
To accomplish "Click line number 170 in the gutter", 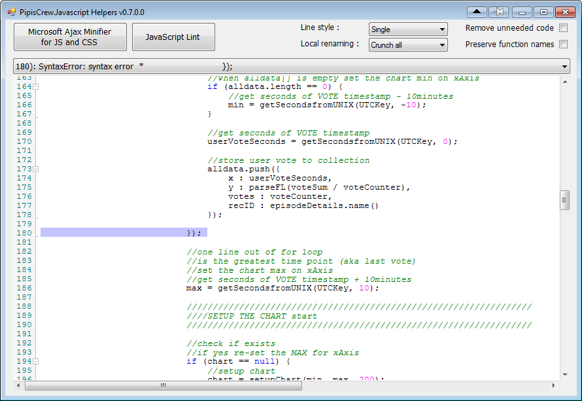I will coord(24,141).
